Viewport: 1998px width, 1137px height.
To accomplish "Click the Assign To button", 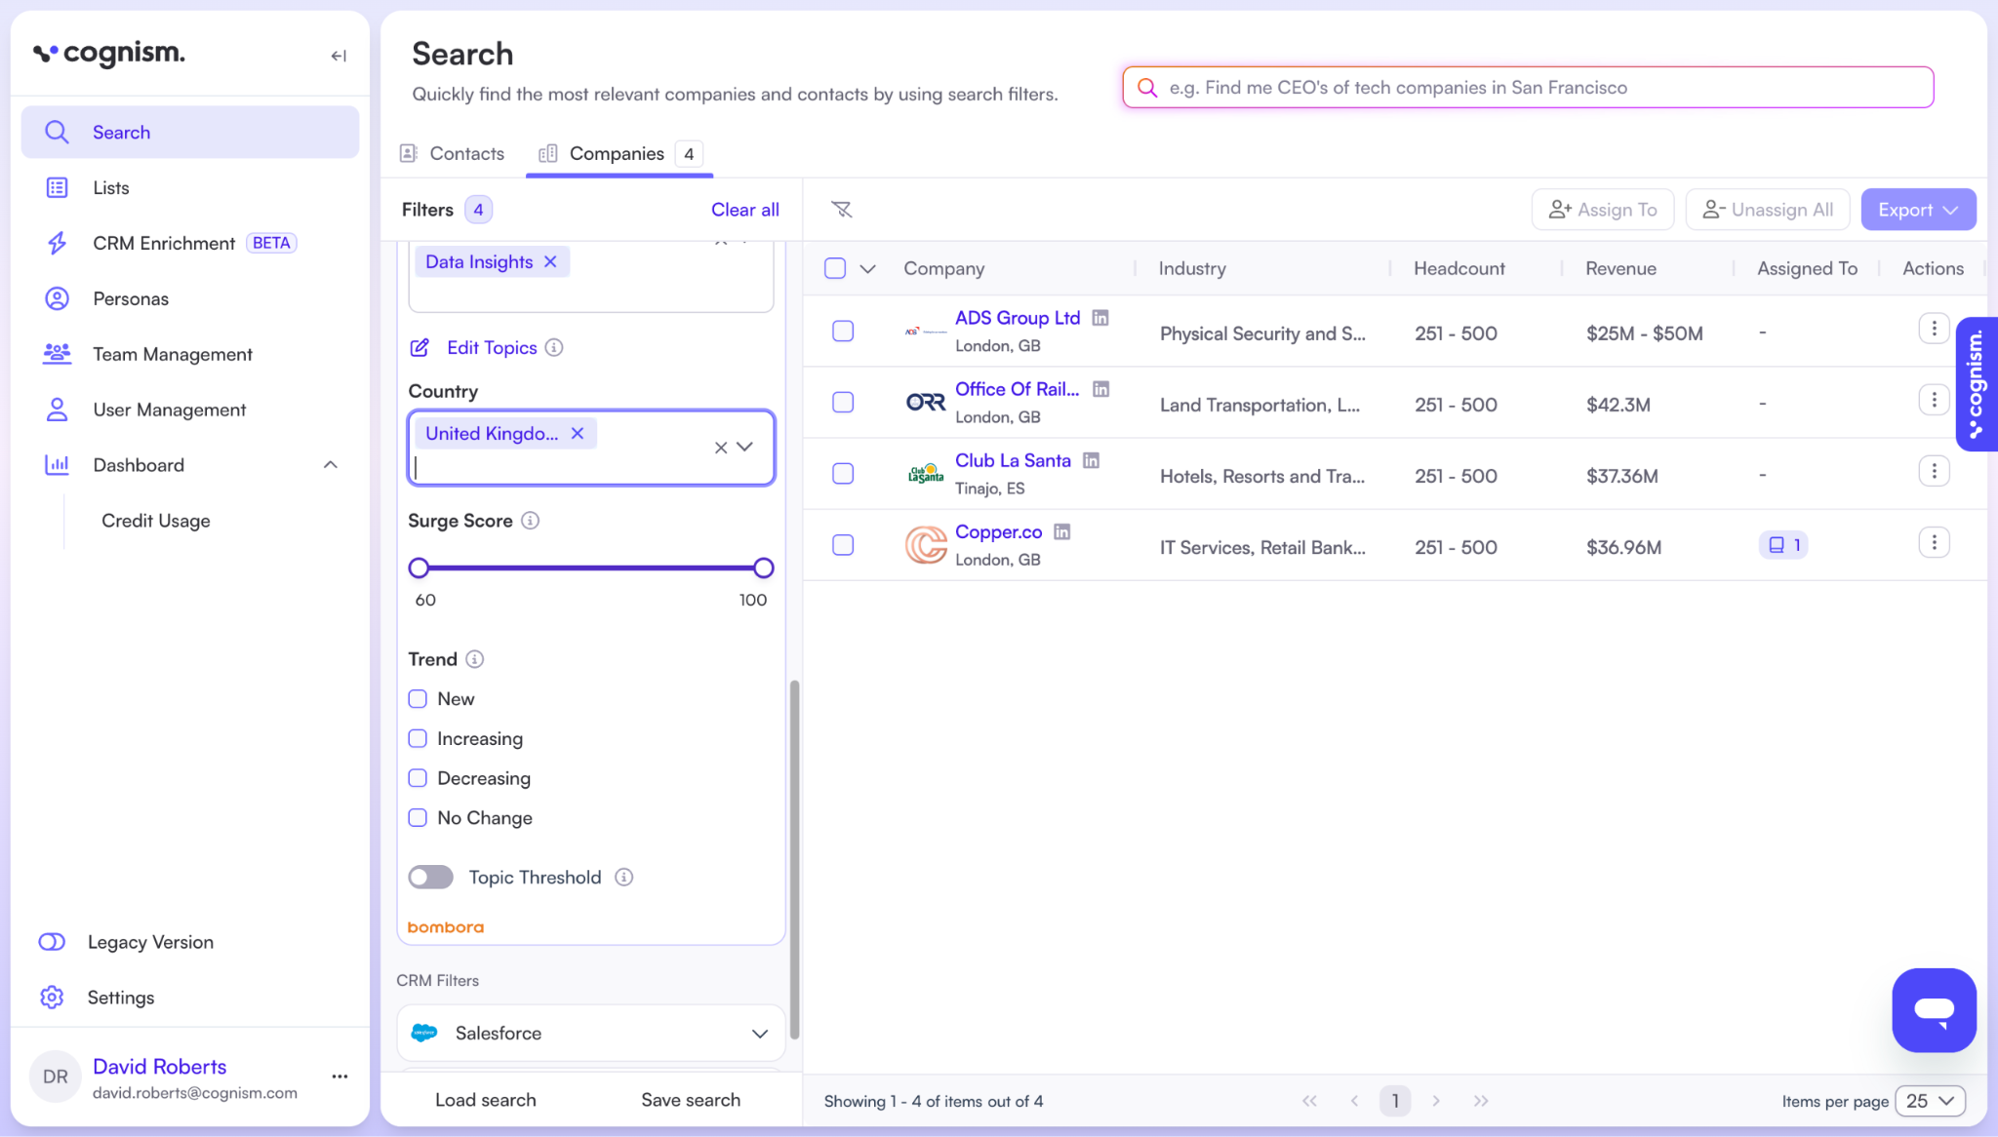I will point(1603,210).
